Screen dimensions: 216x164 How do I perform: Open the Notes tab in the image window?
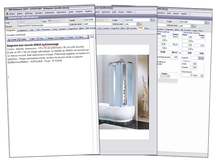tap(147, 28)
